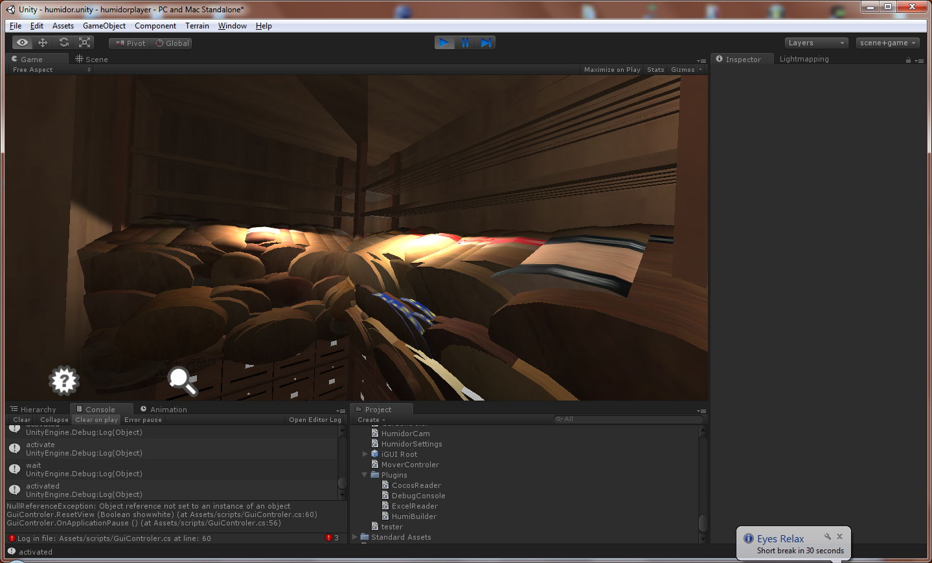Screen dimensions: 932x563
Task: Toggle Collapse in the console
Action: click(54, 420)
